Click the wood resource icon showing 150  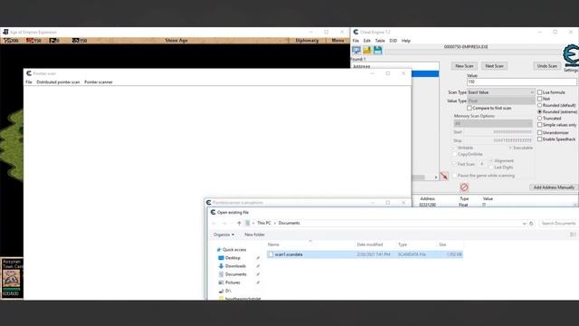coord(30,40)
